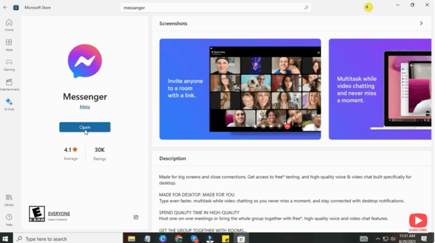The image size is (435, 243).
Task: Open the Library in sidebar
Action: 9,200
